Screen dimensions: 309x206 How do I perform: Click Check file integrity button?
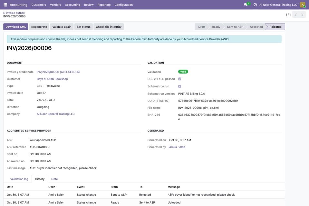(x=109, y=27)
